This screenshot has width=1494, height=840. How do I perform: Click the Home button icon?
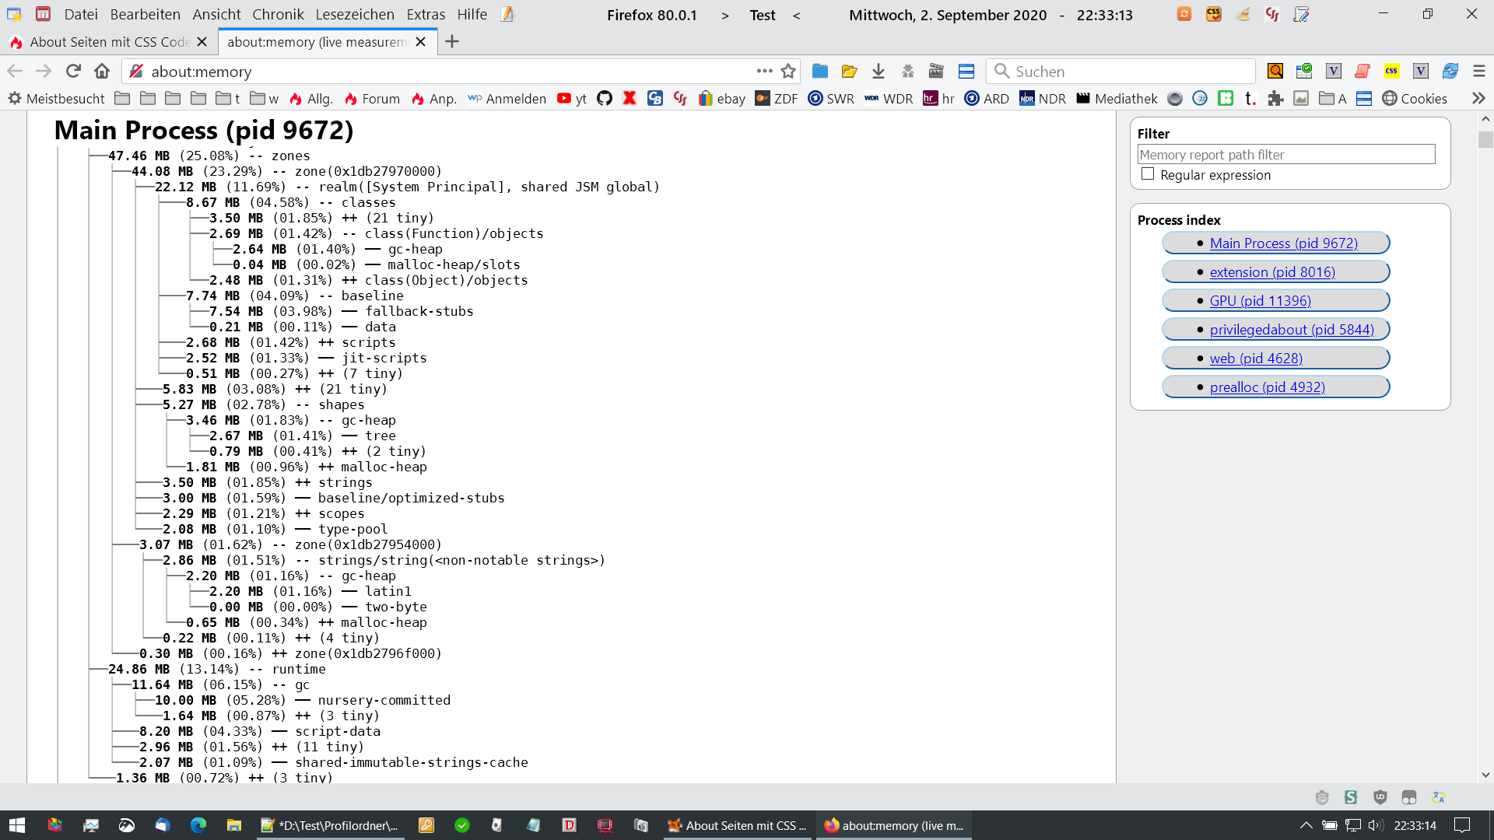(102, 72)
